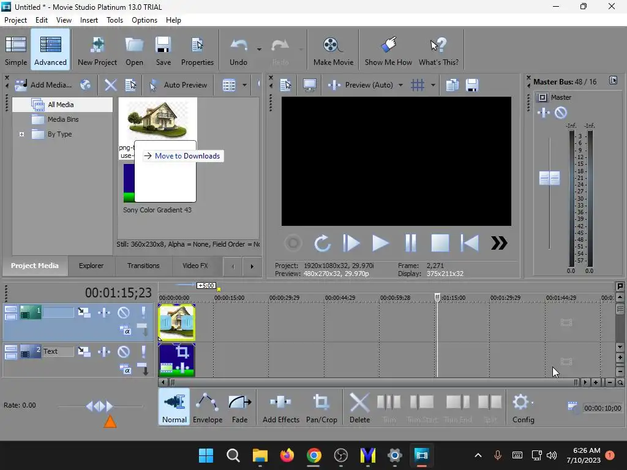Click Play From Start button
Viewport: 627px width, 470px height.
tap(351, 243)
